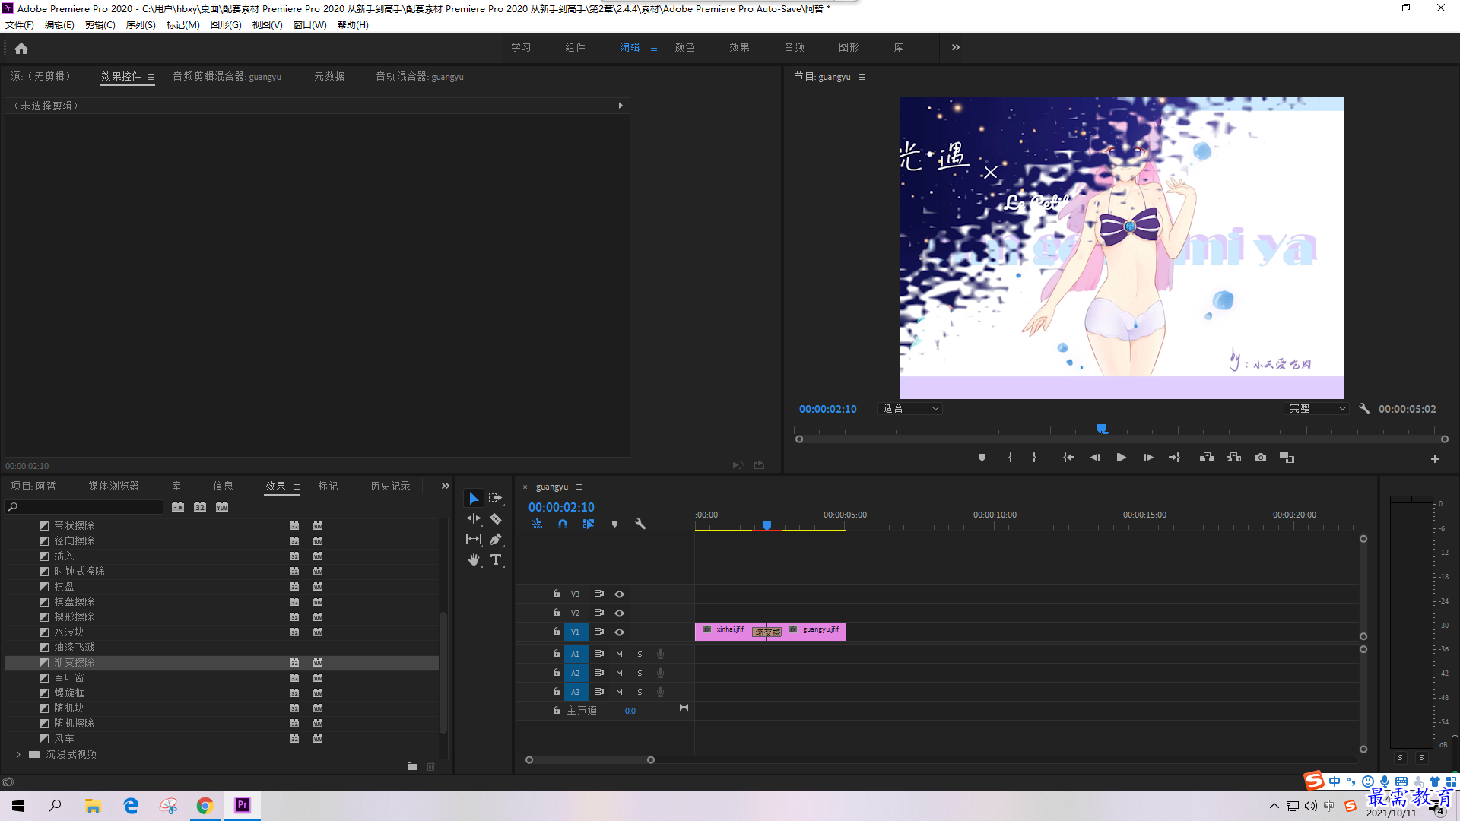Toggle V2 track output eye
The image size is (1460, 821).
coord(619,613)
